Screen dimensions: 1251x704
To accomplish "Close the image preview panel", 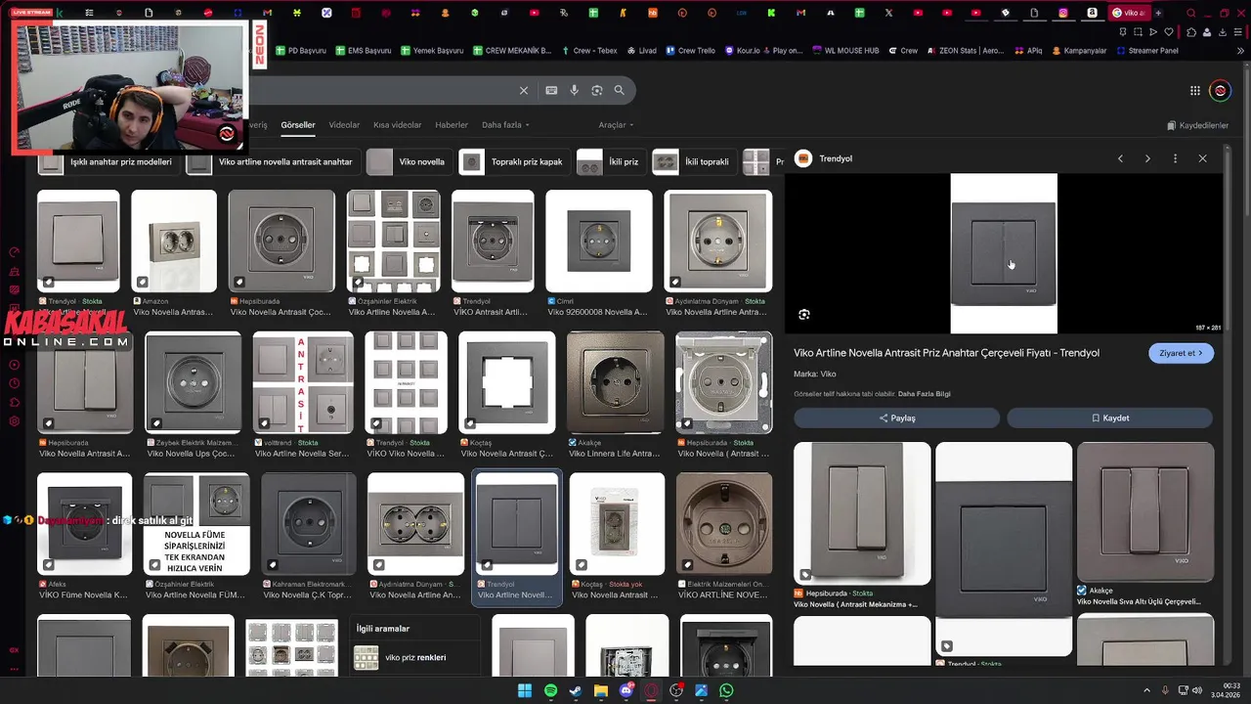I will (x=1202, y=158).
